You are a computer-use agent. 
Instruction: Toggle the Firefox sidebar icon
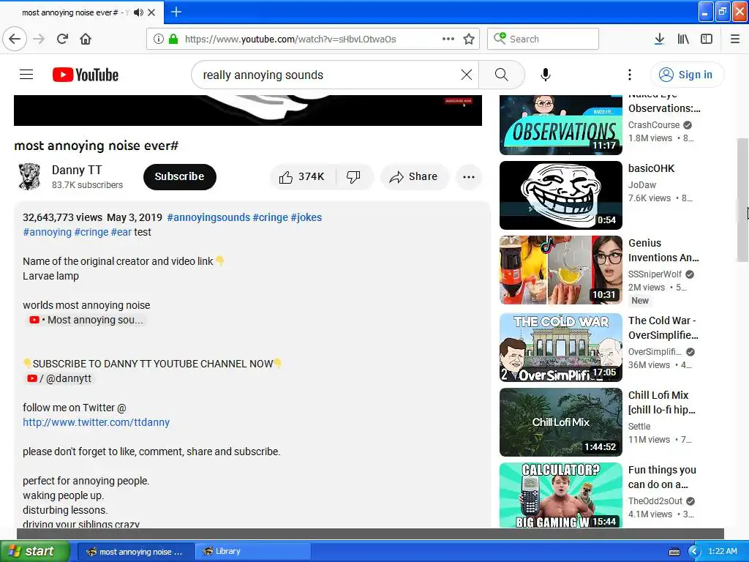pos(707,39)
